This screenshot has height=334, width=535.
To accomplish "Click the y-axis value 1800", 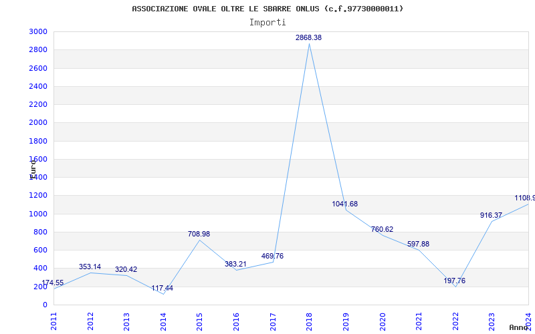I will pos(38,141).
